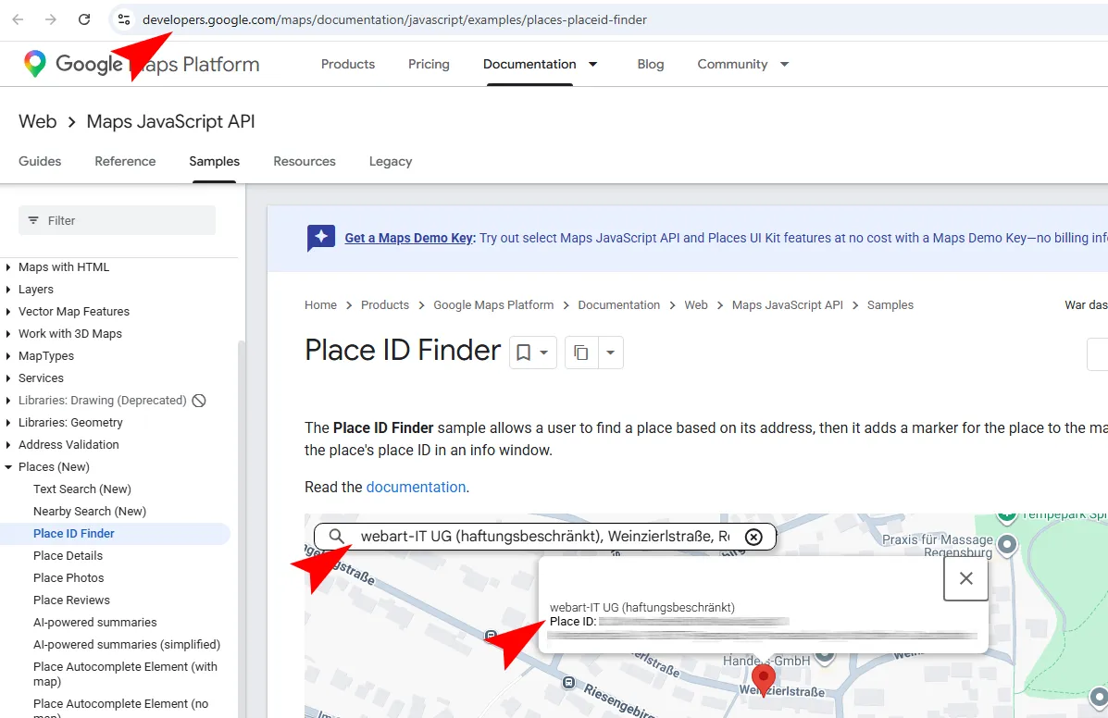Follow the documentation link
The width and height of the screenshot is (1108, 718).
coord(416,487)
